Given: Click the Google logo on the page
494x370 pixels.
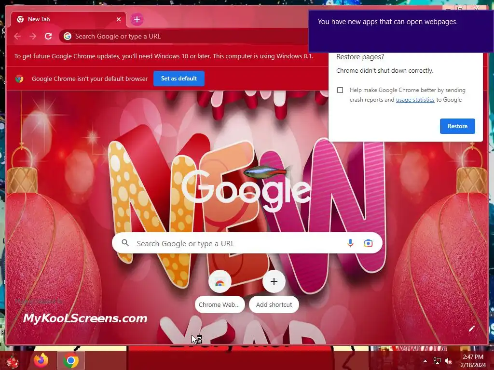Looking at the screenshot, I should click(247, 191).
